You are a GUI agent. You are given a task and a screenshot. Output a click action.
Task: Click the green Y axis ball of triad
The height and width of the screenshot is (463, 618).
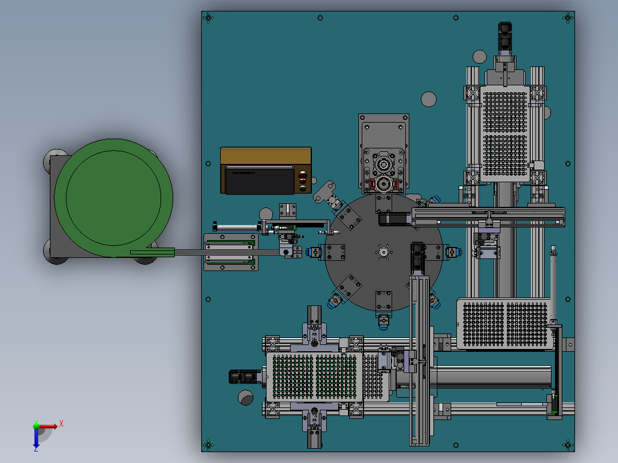[36, 426]
